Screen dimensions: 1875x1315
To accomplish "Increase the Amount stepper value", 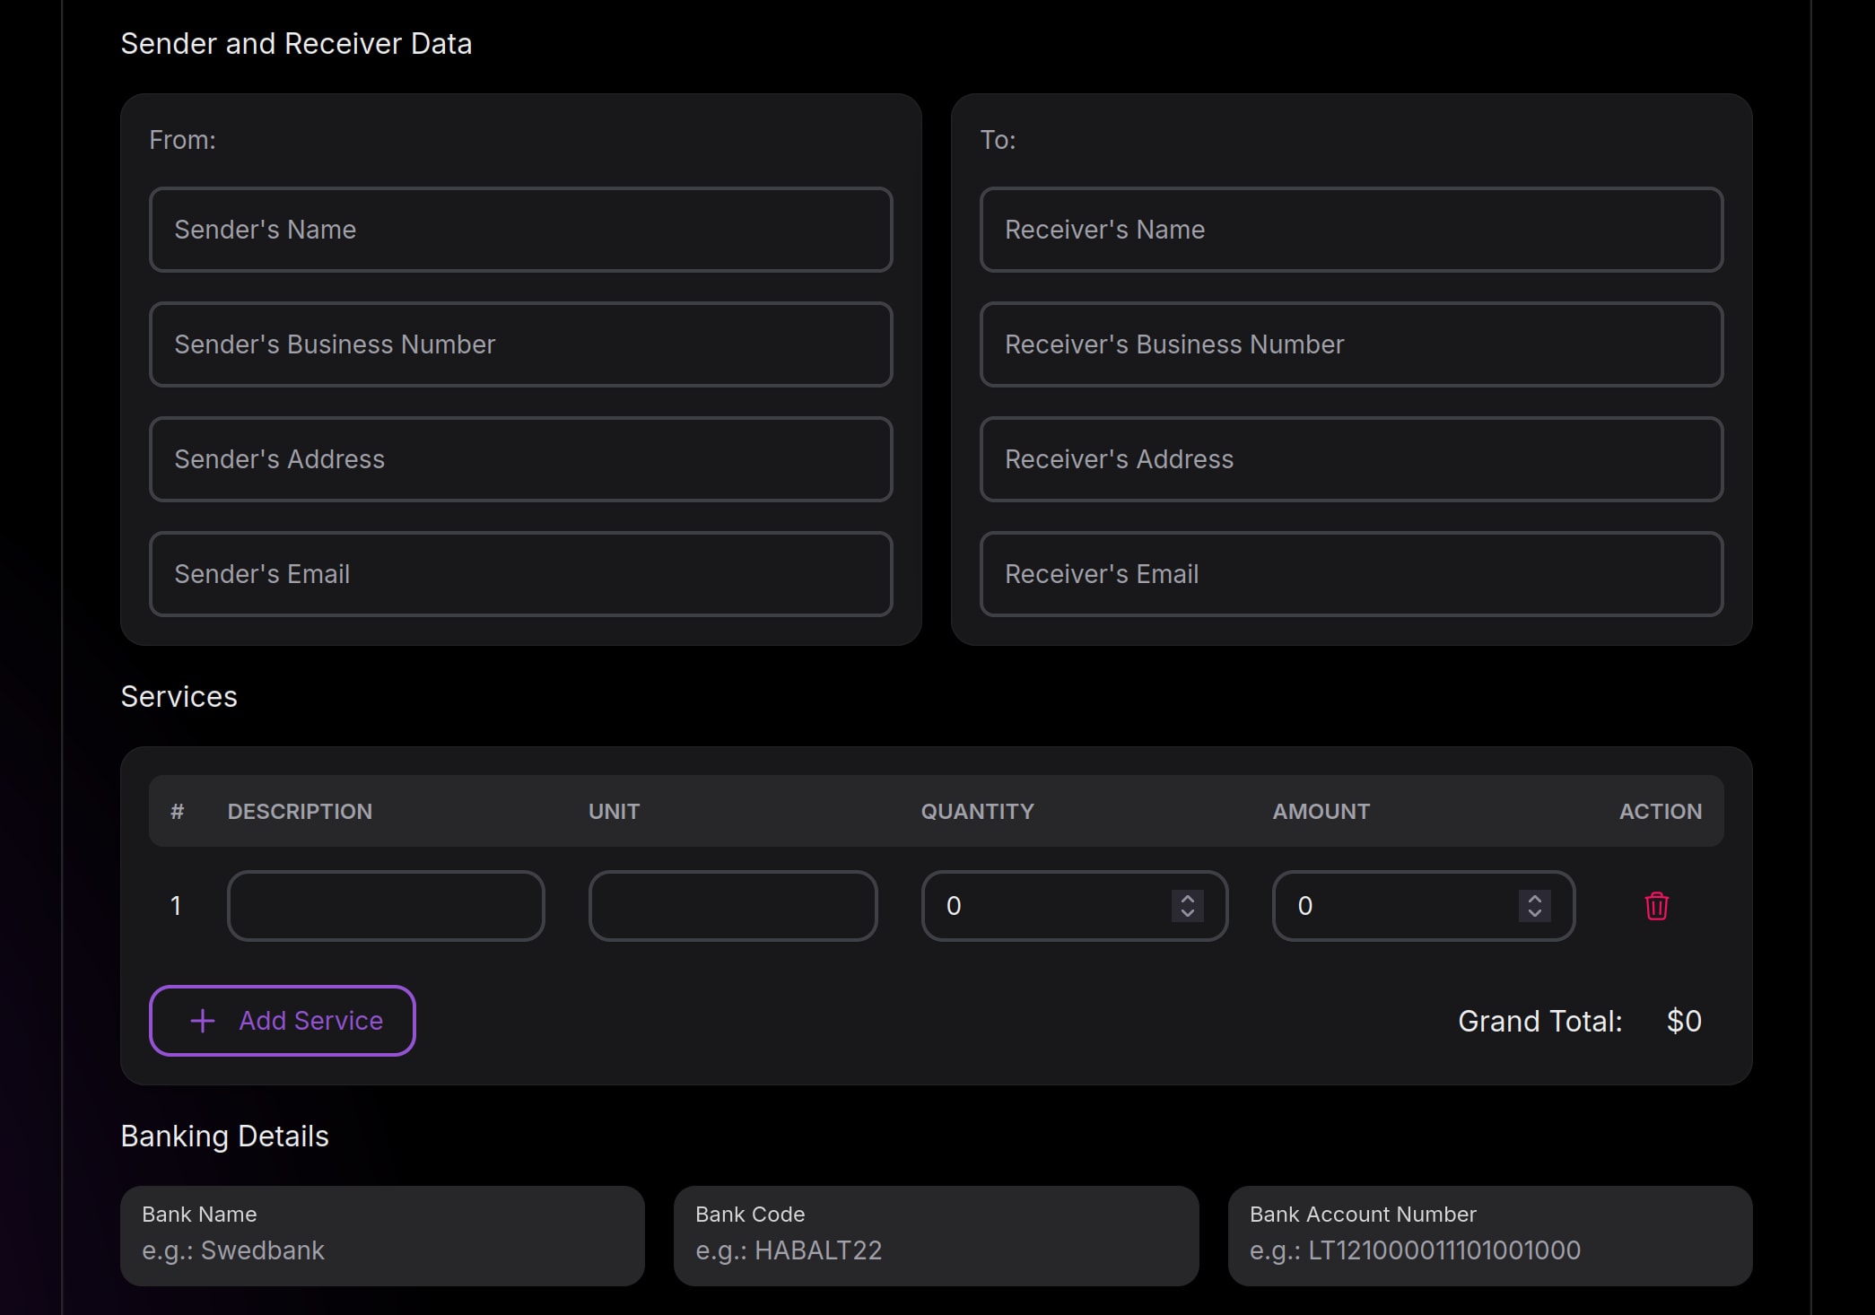I will [x=1534, y=898].
